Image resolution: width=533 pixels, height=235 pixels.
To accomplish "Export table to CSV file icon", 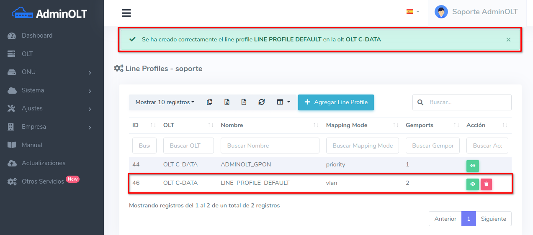I will [x=244, y=102].
